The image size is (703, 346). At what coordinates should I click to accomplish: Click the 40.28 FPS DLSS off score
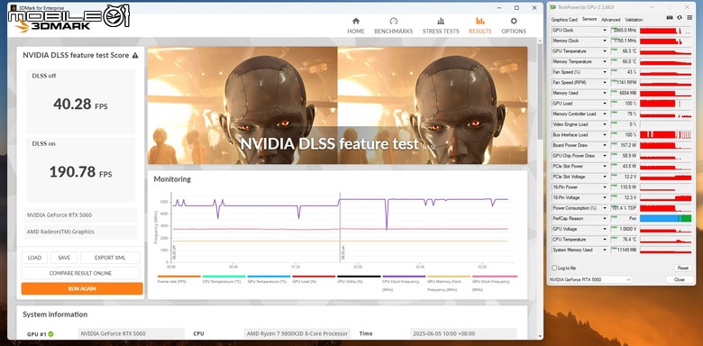(80, 105)
